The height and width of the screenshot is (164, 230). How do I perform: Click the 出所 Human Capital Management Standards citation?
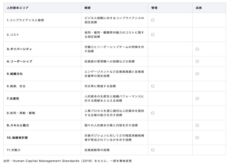[68, 161]
